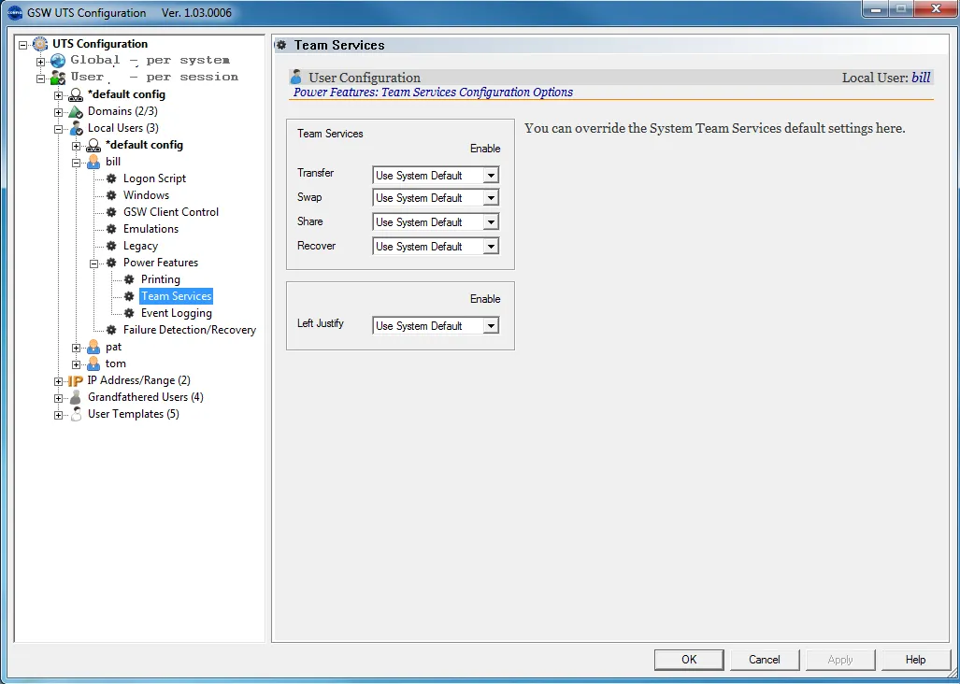Image resolution: width=960 pixels, height=684 pixels.
Task: Click the Cancel button
Action: point(765,660)
